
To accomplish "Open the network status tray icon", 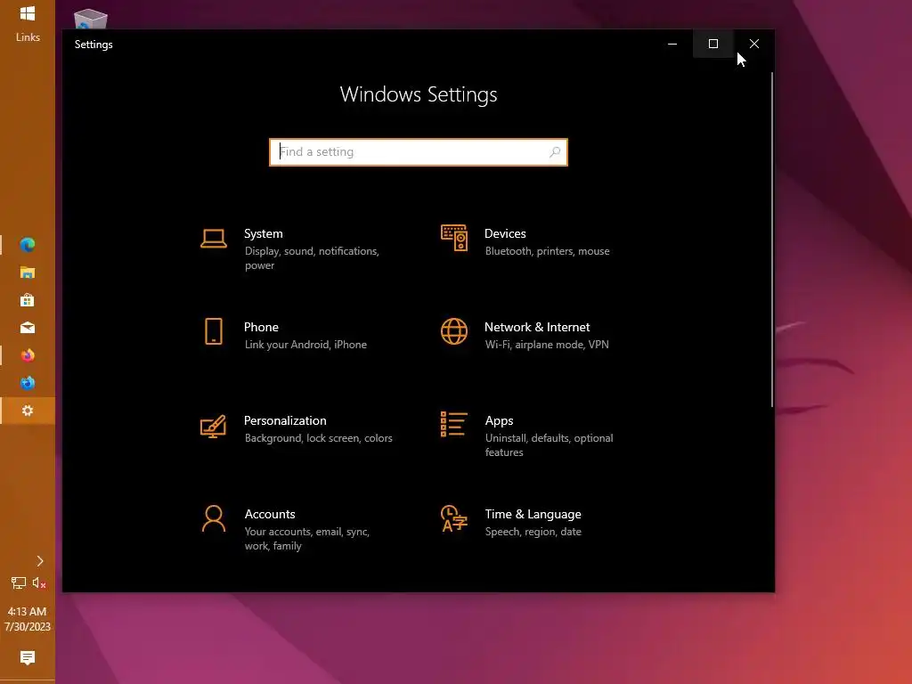I will tap(19, 582).
